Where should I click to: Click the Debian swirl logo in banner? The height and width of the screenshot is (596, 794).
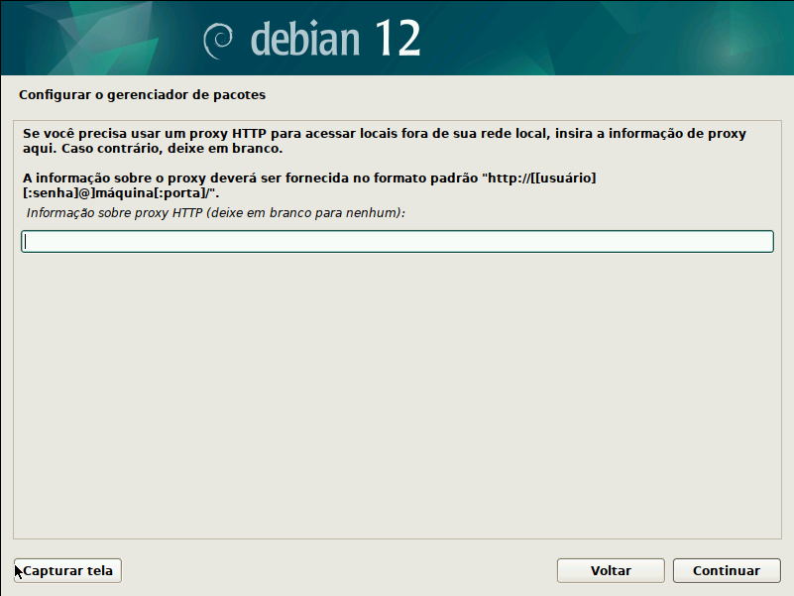click(218, 41)
